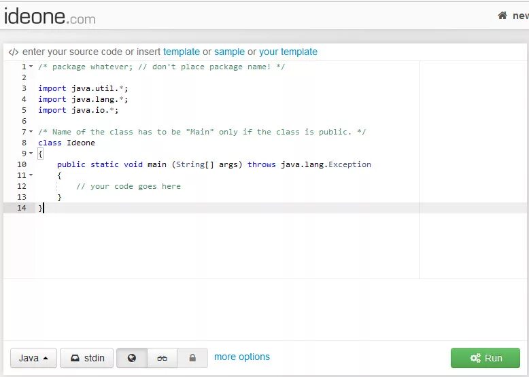The height and width of the screenshot is (377, 529).
Task: Click the source code brackets icon
Action: pos(14,52)
